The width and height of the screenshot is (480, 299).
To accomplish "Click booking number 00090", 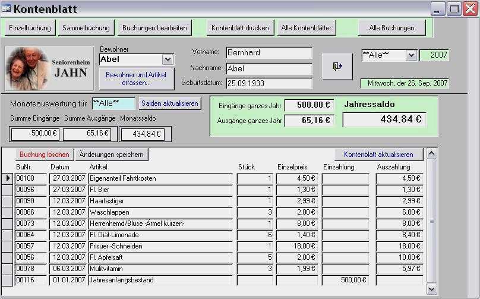I will (x=31, y=201).
